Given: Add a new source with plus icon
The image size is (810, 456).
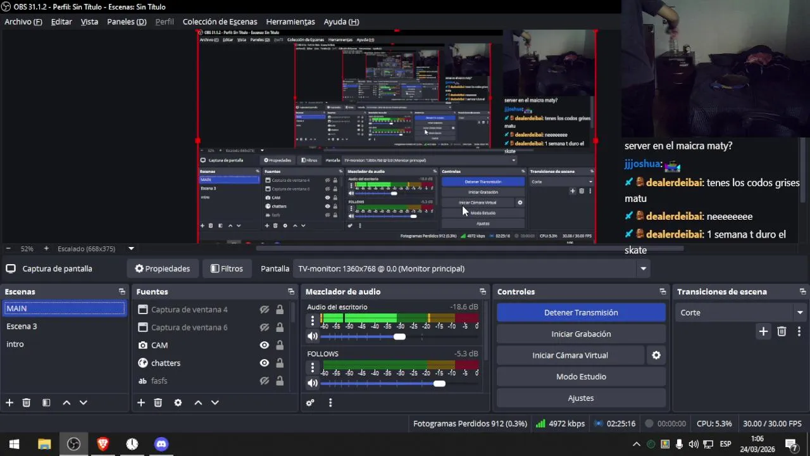Looking at the screenshot, I should 141,403.
